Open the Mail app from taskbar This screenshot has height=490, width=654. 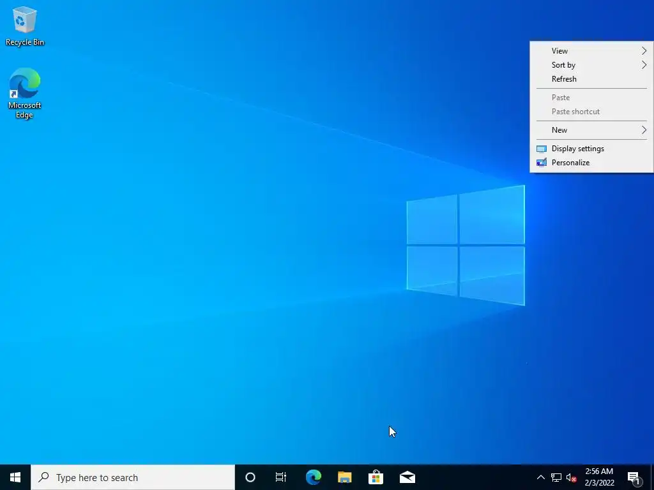tap(407, 477)
